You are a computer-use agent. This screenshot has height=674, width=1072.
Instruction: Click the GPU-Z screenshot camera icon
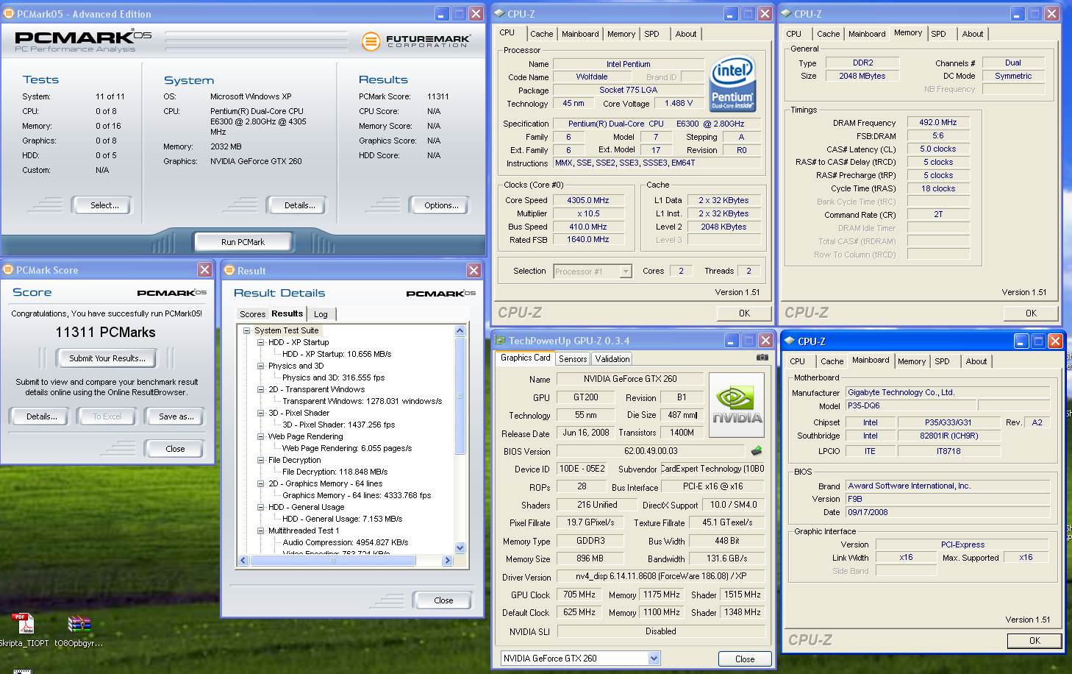762,358
